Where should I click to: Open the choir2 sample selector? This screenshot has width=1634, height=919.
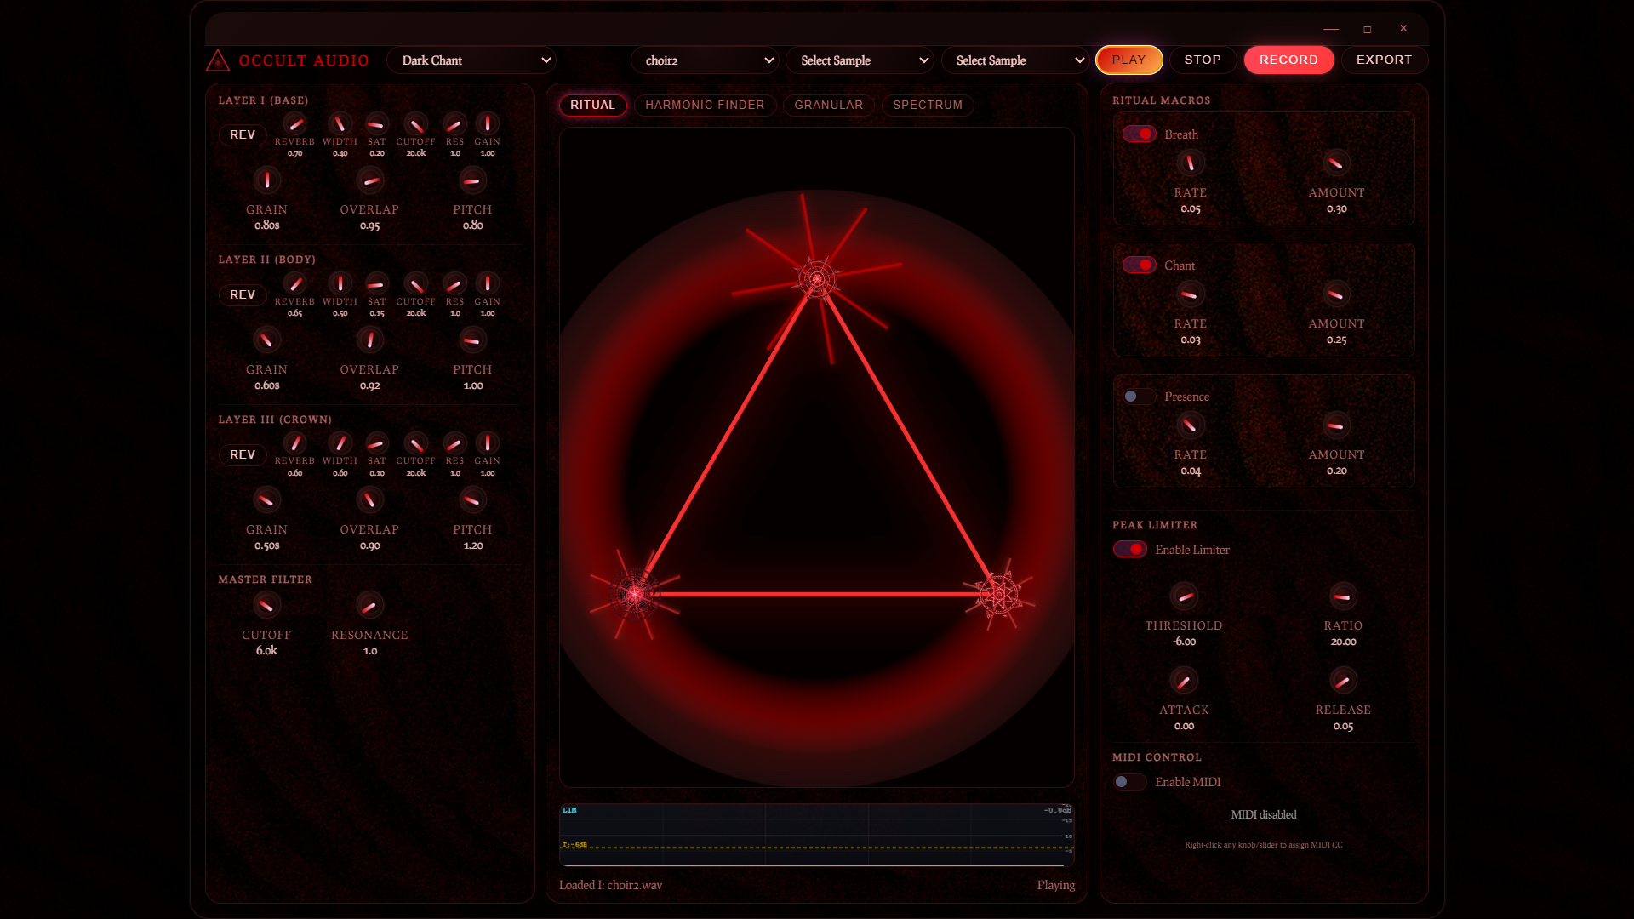[705, 60]
